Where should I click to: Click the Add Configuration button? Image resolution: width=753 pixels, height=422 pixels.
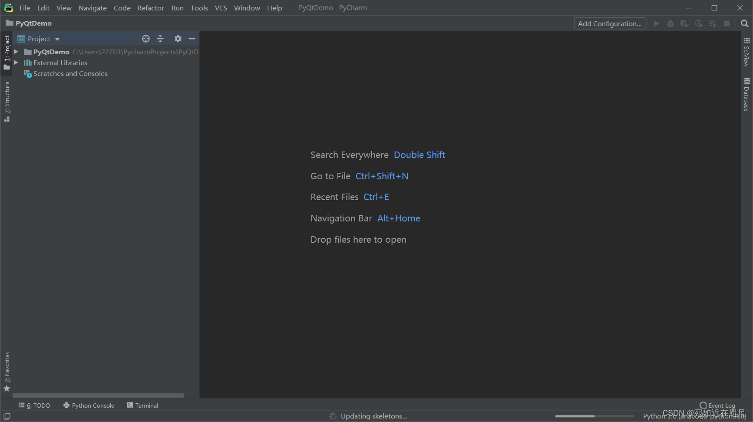[x=610, y=23]
